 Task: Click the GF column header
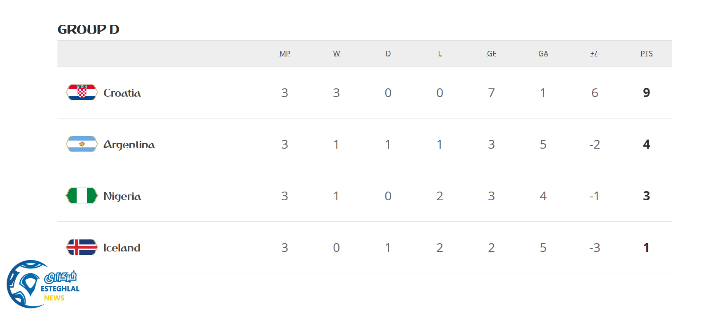click(491, 54)
